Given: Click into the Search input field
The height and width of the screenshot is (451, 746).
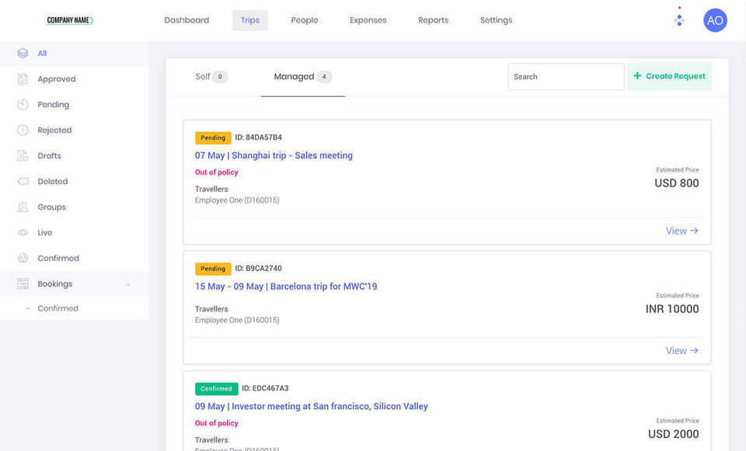Looking at the screenshot, I should 566,77.
